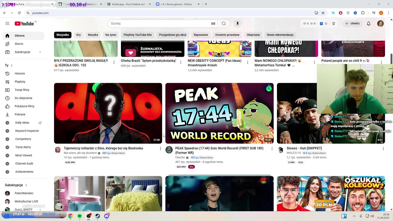Click the Tajemniczy miliarder z Dino video title
The width and height of the screenshot is (393, 221).
(103, 148)
